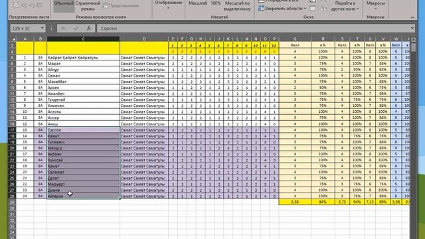Screen dimensions: 425x239
Task: Click number 24 in column A
Action: (25, 196)
